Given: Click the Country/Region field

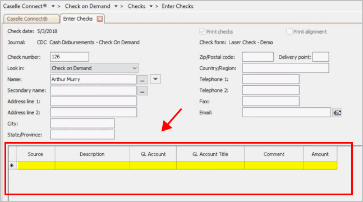Looking at the screenshot, I should [x=286, y=68].
